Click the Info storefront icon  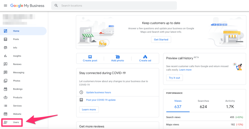6,48
